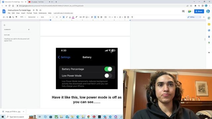Open the Arial font dropdown
This screenshot has width=212, height=119.
(x=46, y=17)
